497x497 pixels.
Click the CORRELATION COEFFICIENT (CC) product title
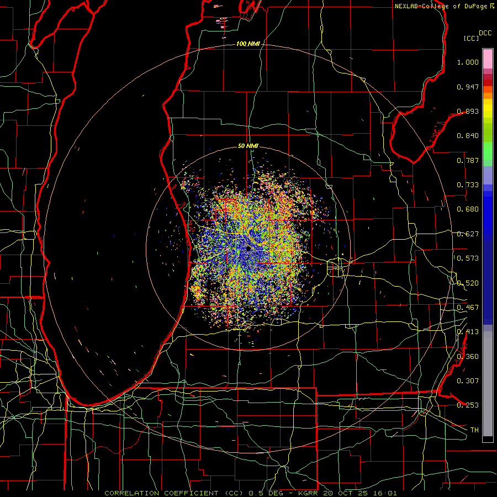click(x=174, y=493)
